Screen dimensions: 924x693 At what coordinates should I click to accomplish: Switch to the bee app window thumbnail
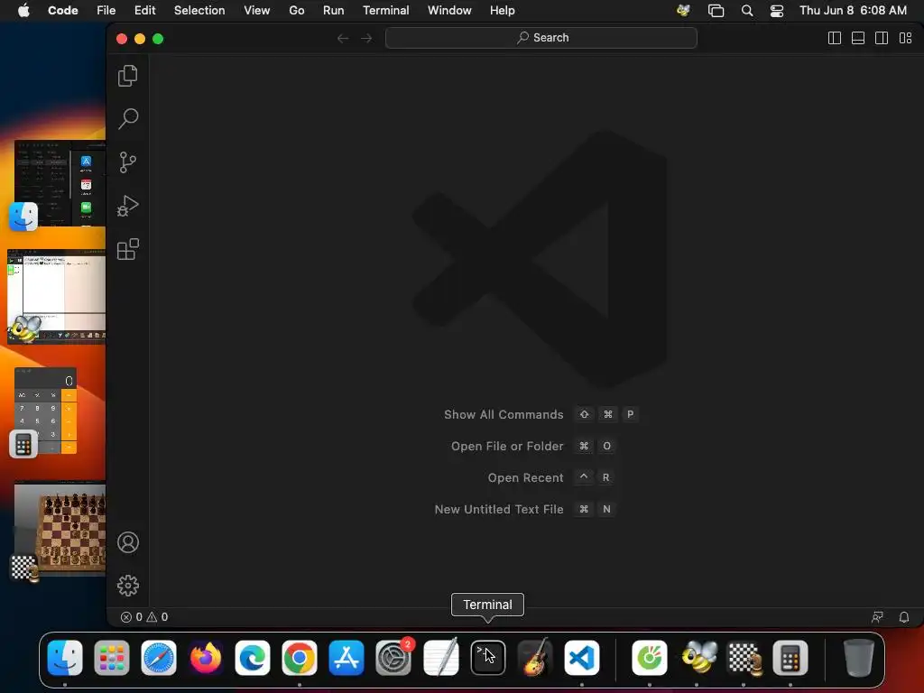(x=57, y=296)
